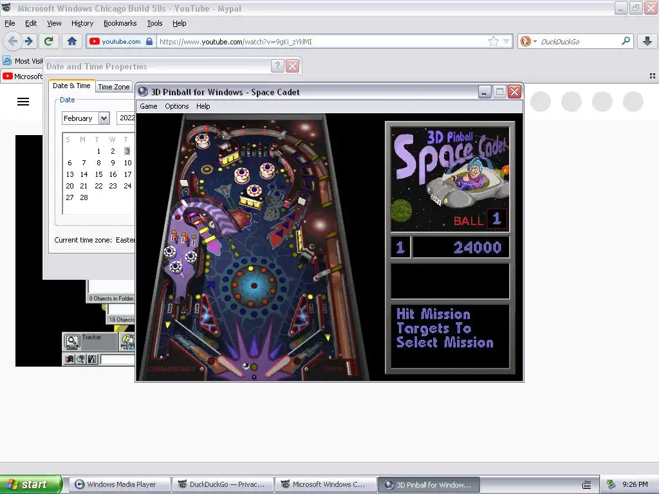
Task: Open the Home page icon
Action: 72,41
